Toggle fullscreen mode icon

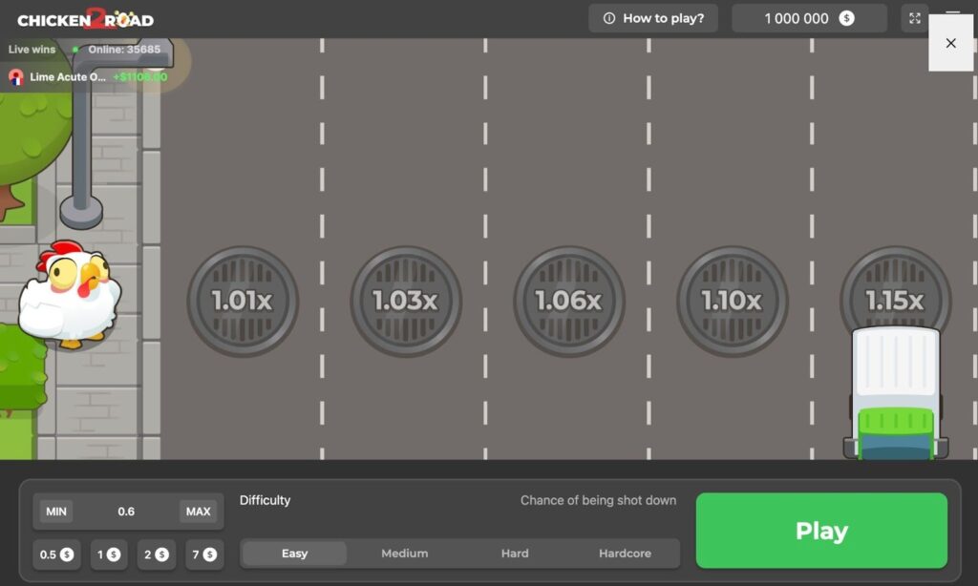[x=915, y=18]
